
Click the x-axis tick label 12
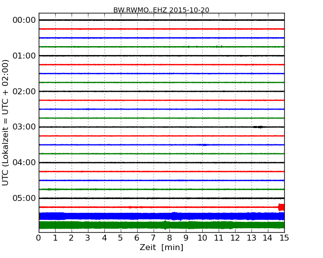(x=235, y=238)
